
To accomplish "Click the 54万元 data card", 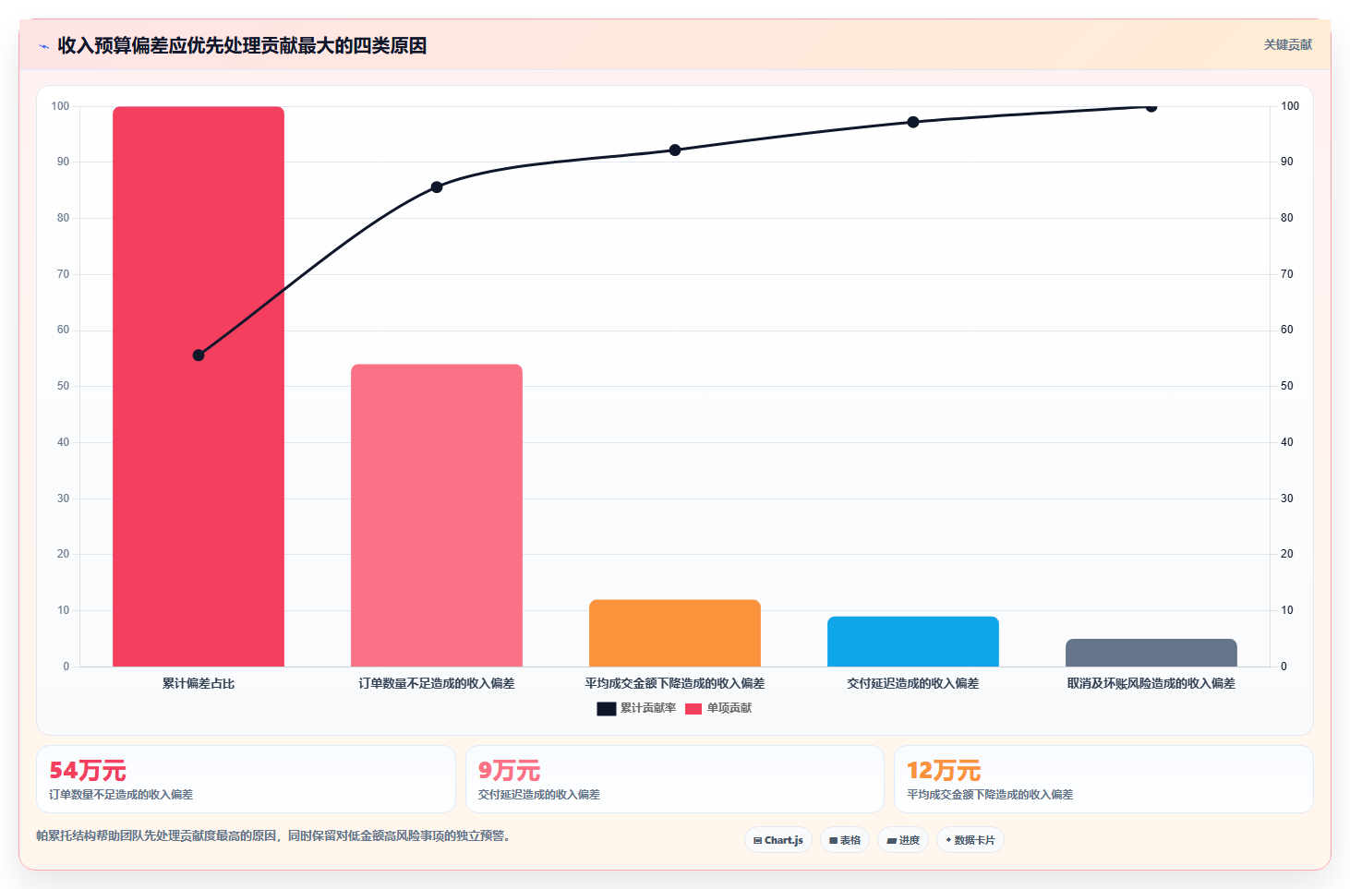I will pos(246,779).
